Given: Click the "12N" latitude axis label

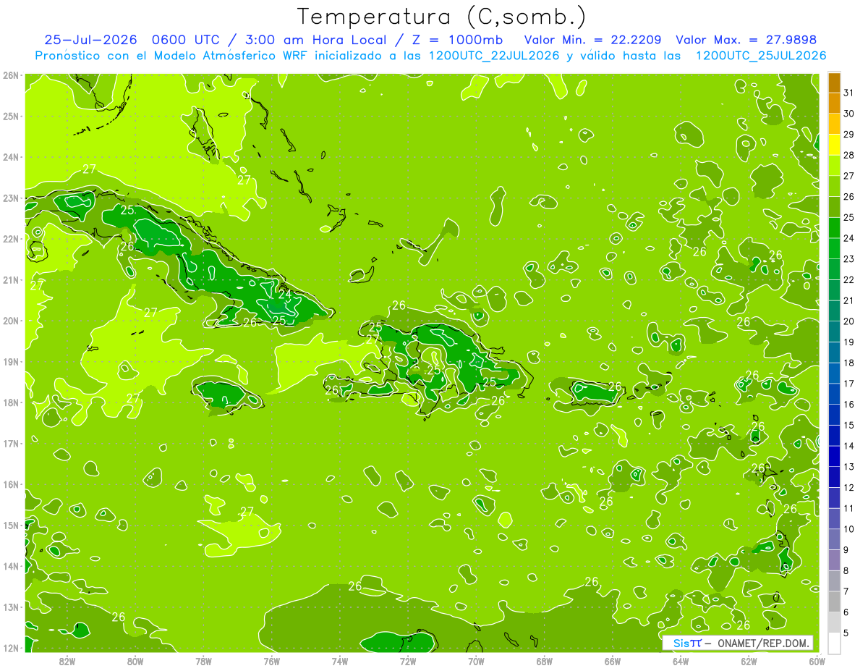Looking at the screenshot, I should click(10, 648).
